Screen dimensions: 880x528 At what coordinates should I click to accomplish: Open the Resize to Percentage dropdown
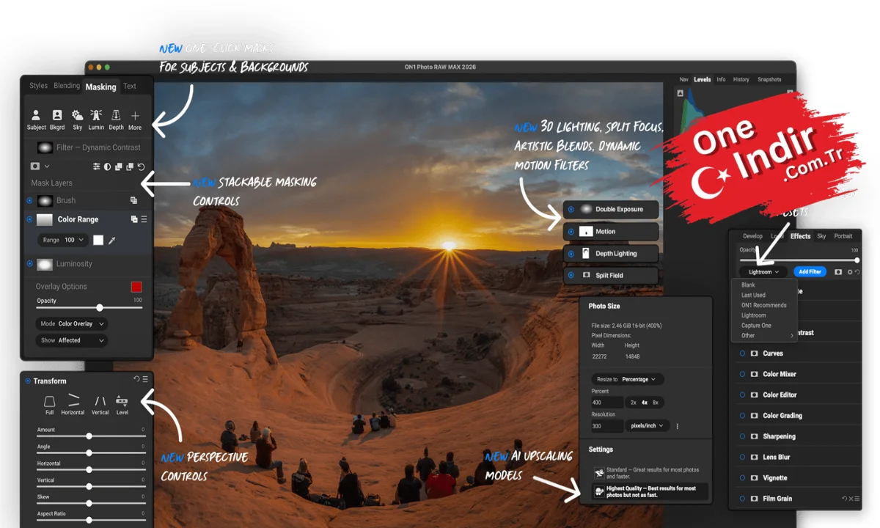[x=628, y=379]
